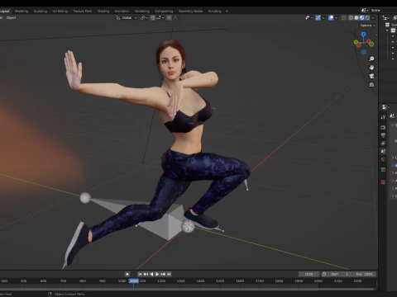Play animation in reverse
The height and width of the screenshot is (297, 397).
pyautogui.click(x=151, y=274)
